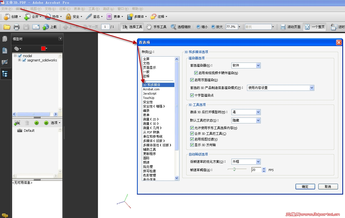Open the 默认工具栏状态 dropdown
The width and height of the screenshot is (345, 218).
246,120
